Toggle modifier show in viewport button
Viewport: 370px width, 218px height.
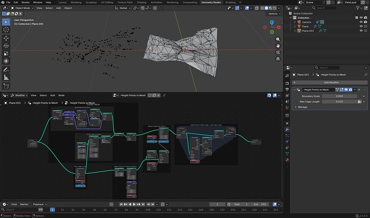coord(346,90)
